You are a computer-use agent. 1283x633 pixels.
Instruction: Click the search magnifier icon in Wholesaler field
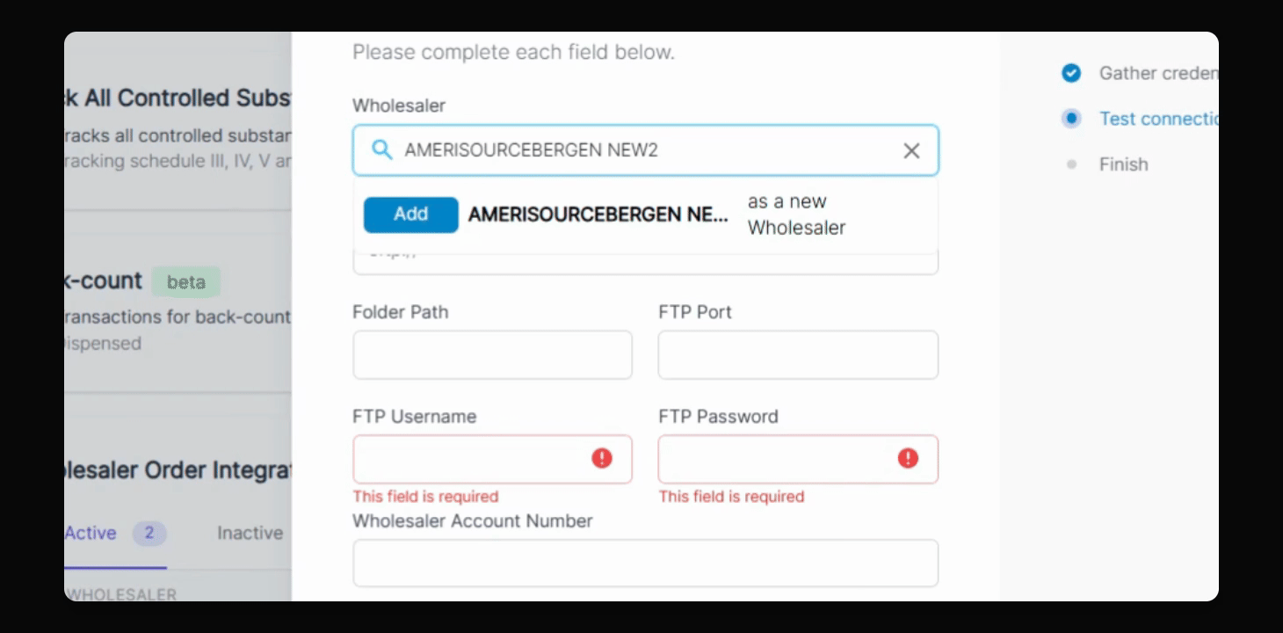pyautogui.click(x=381, y=149)
